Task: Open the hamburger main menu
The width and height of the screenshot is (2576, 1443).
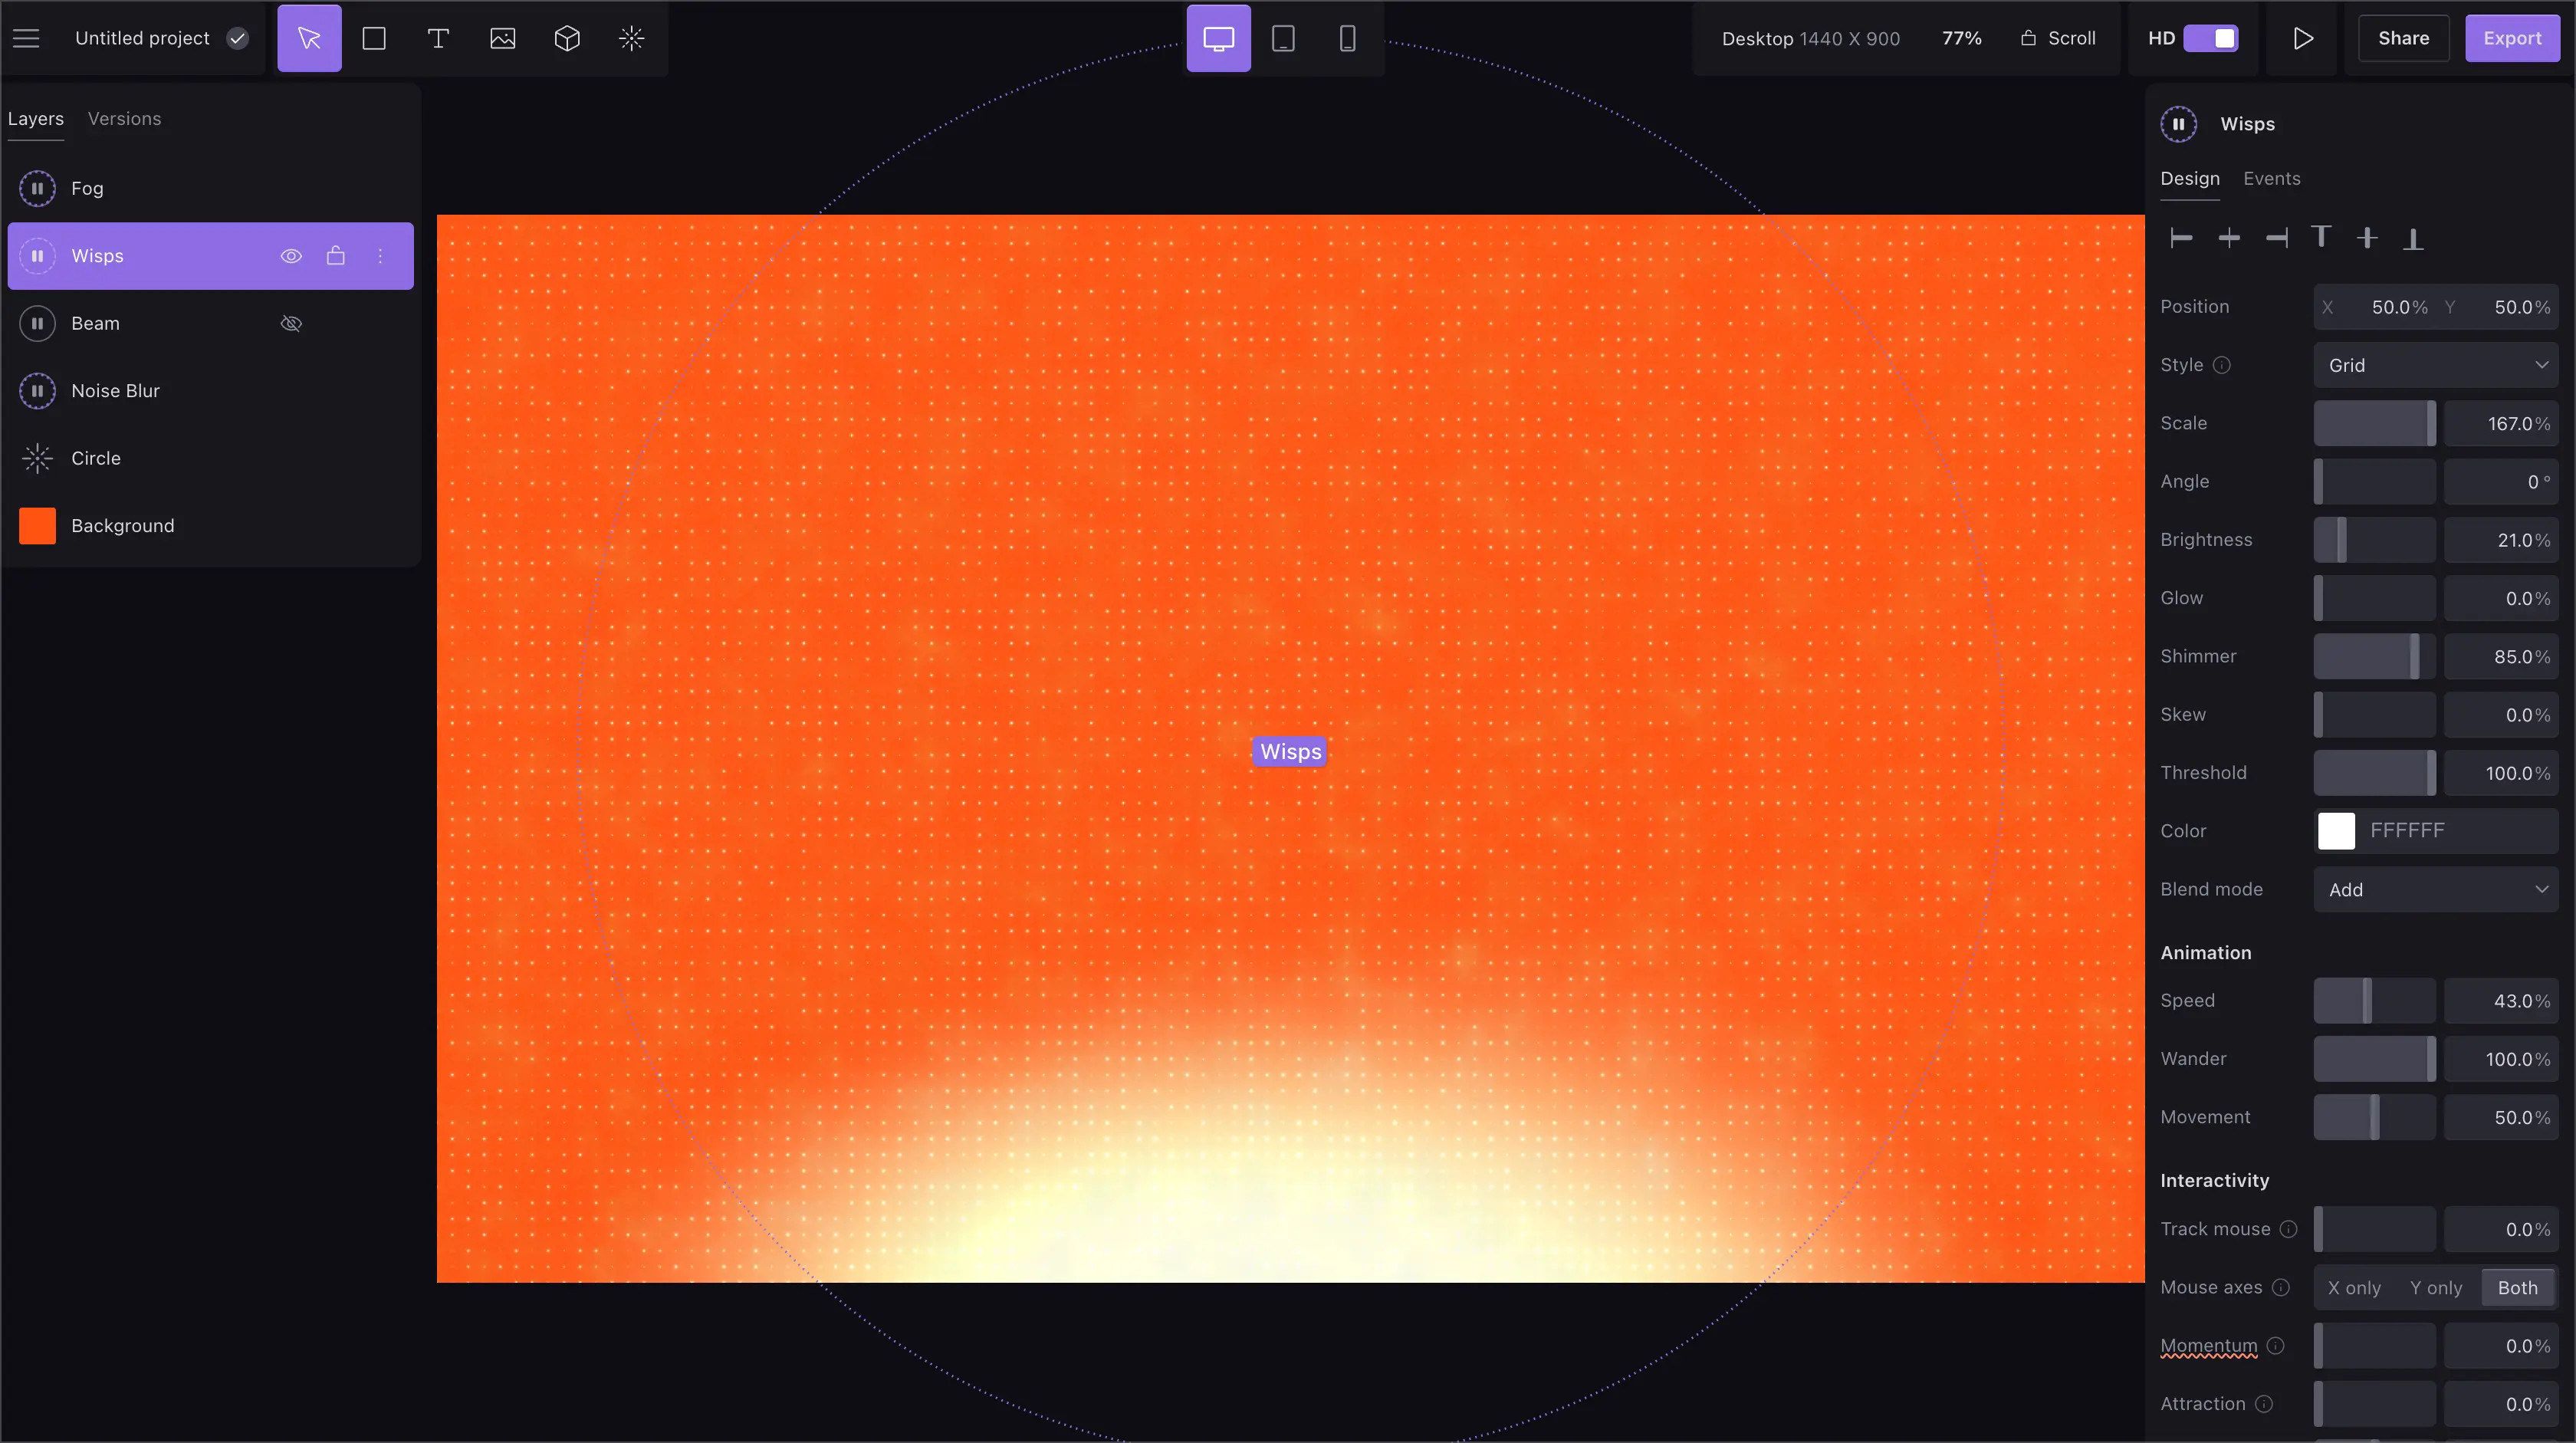Action: coord(26,38)
